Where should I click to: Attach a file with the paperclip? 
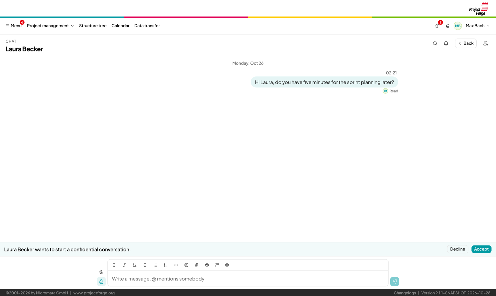click(101, 272)
